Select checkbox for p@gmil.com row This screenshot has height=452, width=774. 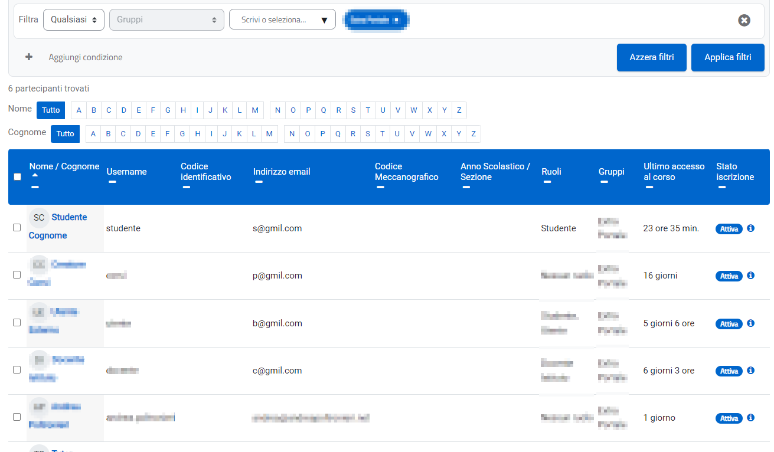(17, 275)
